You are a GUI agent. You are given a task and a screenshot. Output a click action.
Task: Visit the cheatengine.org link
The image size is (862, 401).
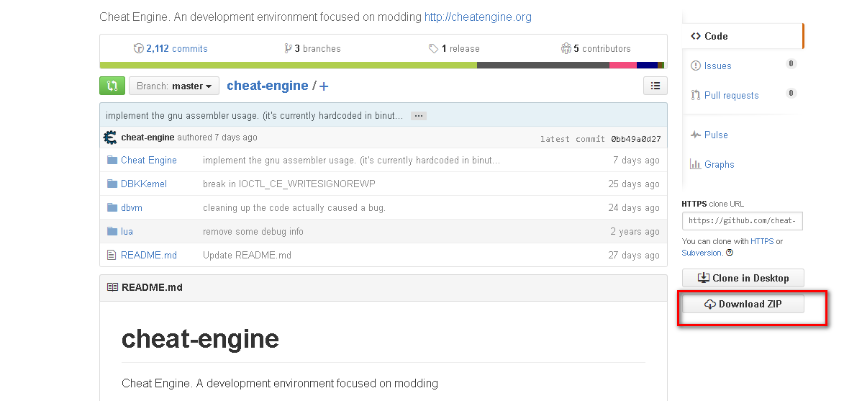[478, 17]
